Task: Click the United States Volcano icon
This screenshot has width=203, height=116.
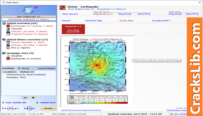Action: pos(8,45)
